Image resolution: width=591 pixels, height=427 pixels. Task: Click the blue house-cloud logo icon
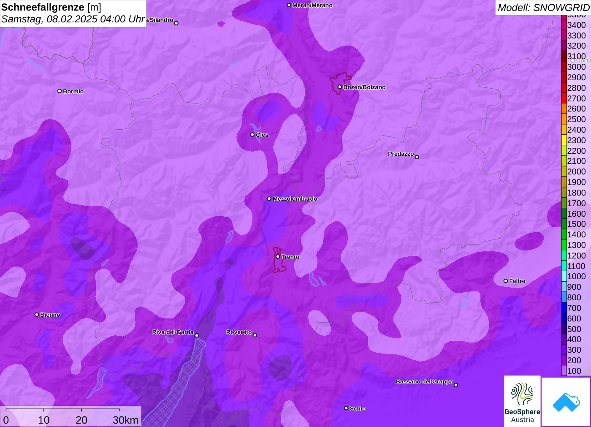(566, 402)
